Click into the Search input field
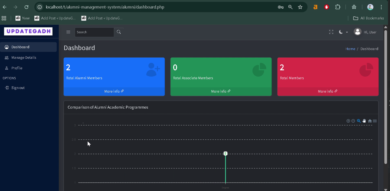 (x=94, y=32)
